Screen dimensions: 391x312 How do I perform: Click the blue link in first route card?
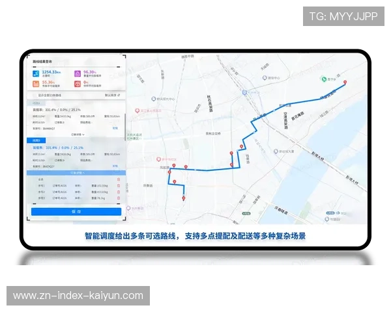pos(115,129)
